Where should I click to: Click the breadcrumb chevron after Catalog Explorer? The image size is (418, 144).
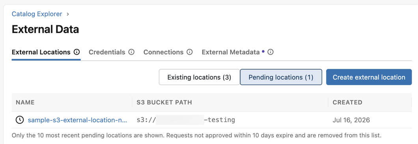pyautogui.click(x=68, y=14)
